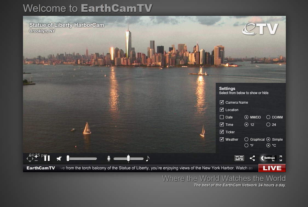The height and width of the screenshot is (207, 308).
Task: Pause the live video stream
Action: tap(47, 158)
